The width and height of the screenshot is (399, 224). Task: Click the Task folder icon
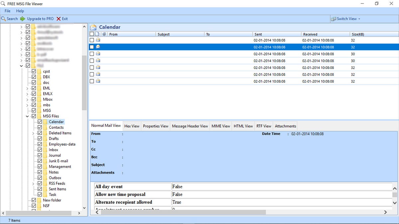(x=46, y=194)
